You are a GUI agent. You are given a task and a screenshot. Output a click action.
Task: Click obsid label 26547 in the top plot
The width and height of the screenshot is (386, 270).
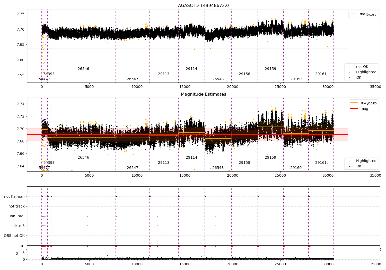coord(133,79)
